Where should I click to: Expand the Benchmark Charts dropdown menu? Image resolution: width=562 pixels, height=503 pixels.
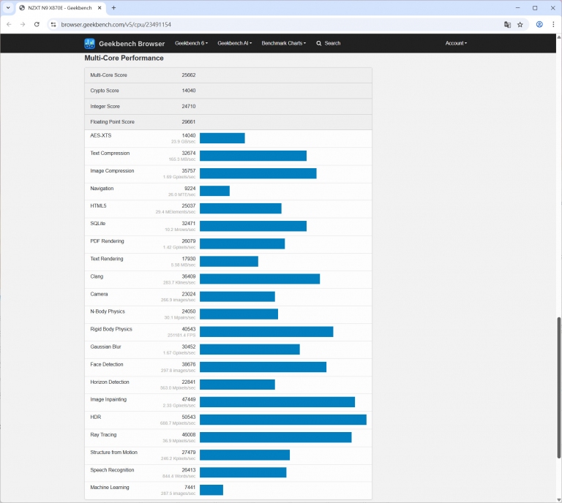pos(283,43)
